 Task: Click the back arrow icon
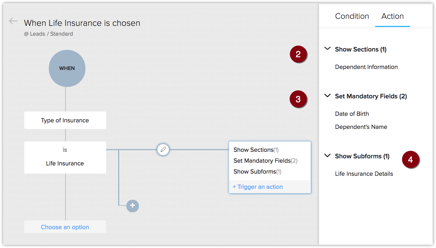[13, 21]
